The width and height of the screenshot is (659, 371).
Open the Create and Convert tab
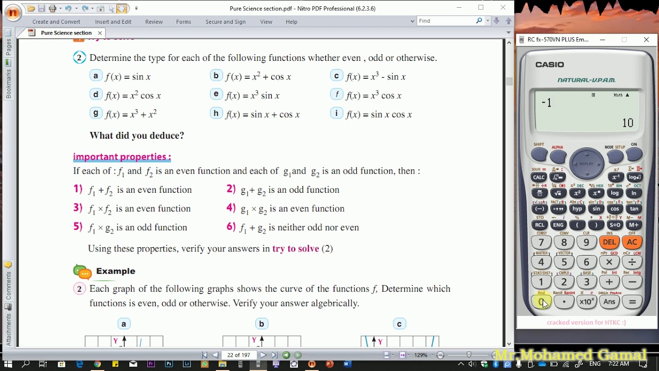[x=56, y=22]
